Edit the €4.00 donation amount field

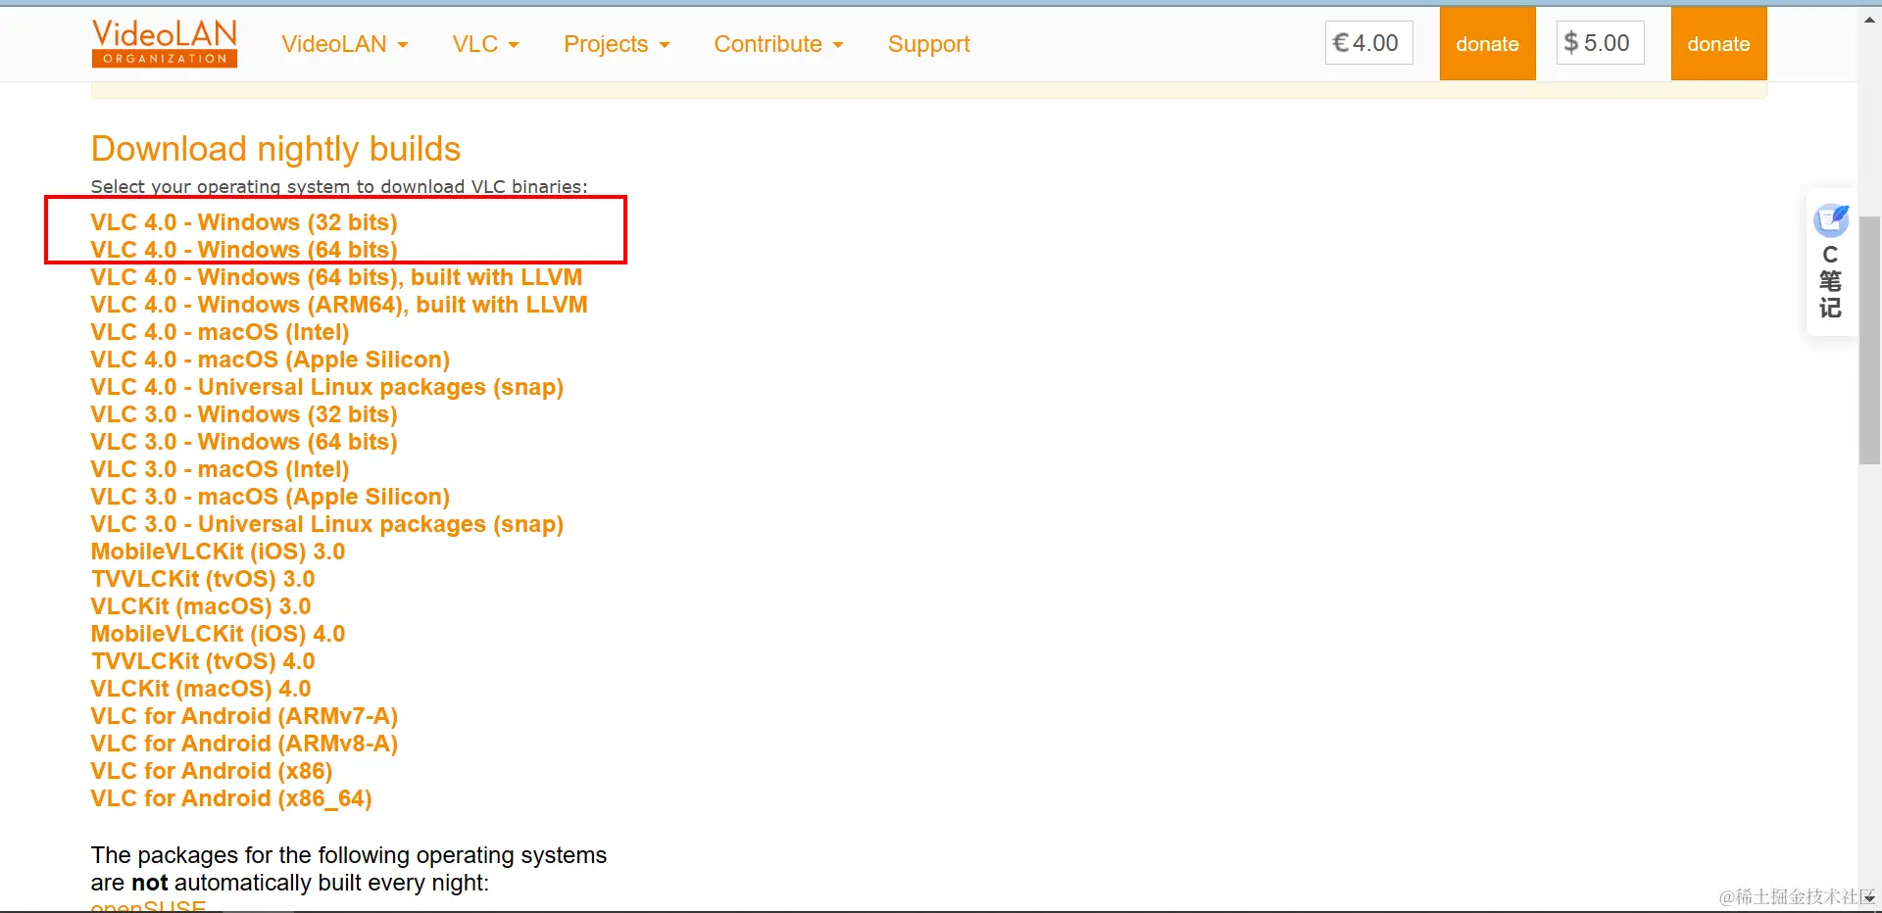click(1368, 43)
